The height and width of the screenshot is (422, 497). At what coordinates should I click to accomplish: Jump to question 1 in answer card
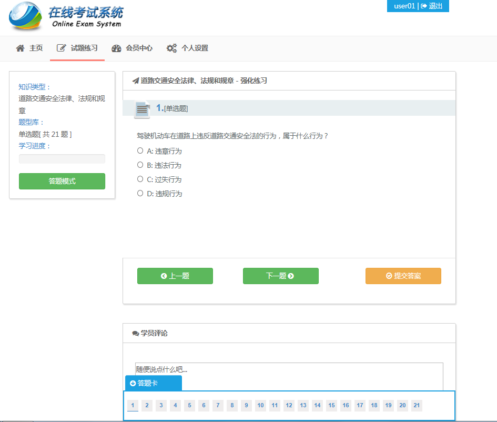pos(133,405)
